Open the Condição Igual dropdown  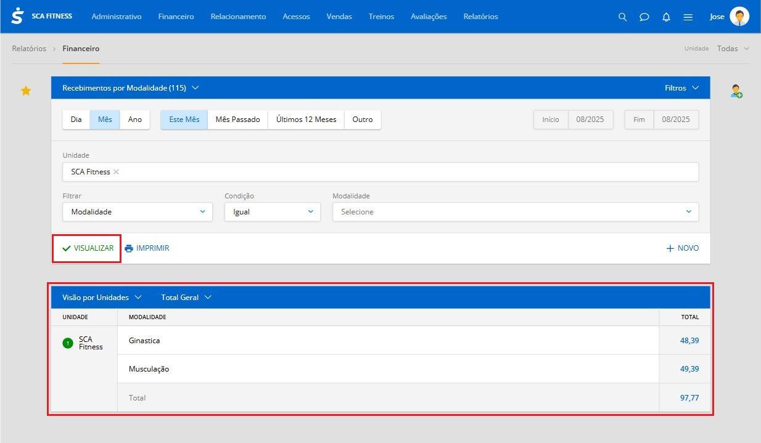click(273, 212)
